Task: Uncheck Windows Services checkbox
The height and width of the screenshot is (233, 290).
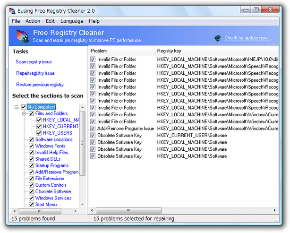Action: pos(31,198)
